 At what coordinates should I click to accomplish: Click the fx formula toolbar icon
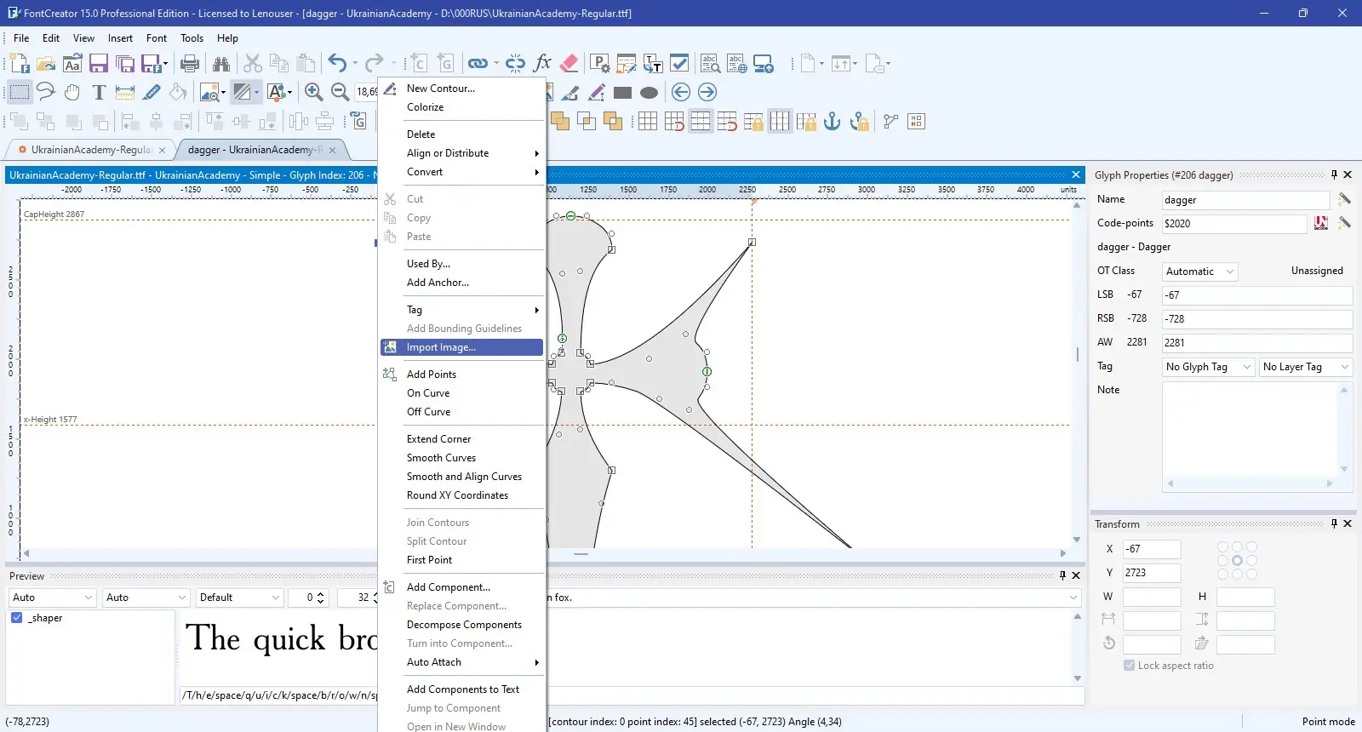click(x=542, y=63)
